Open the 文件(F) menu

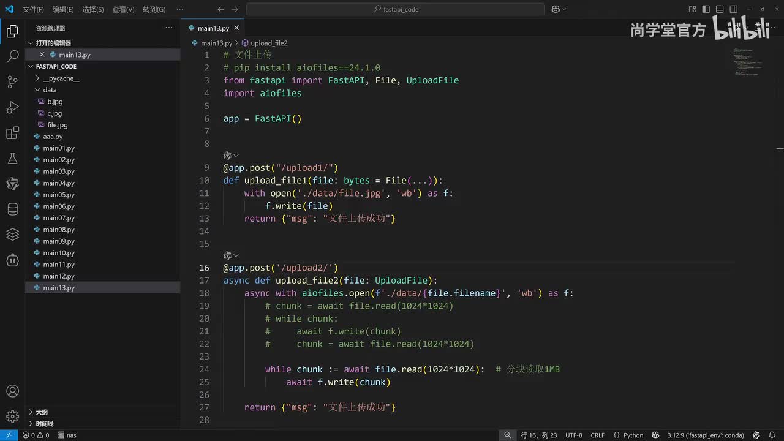33,9
